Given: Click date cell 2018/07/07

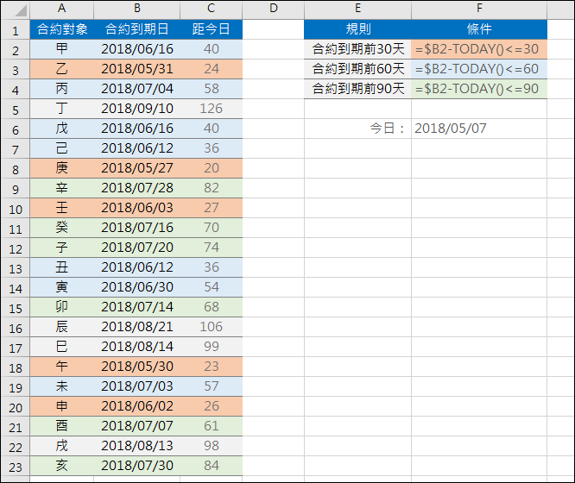Looking at the screenshot, I should 136,426.
